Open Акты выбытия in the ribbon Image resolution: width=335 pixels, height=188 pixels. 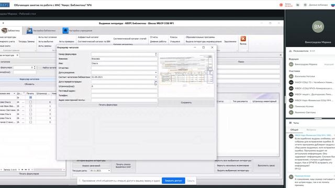coord(46,42)
